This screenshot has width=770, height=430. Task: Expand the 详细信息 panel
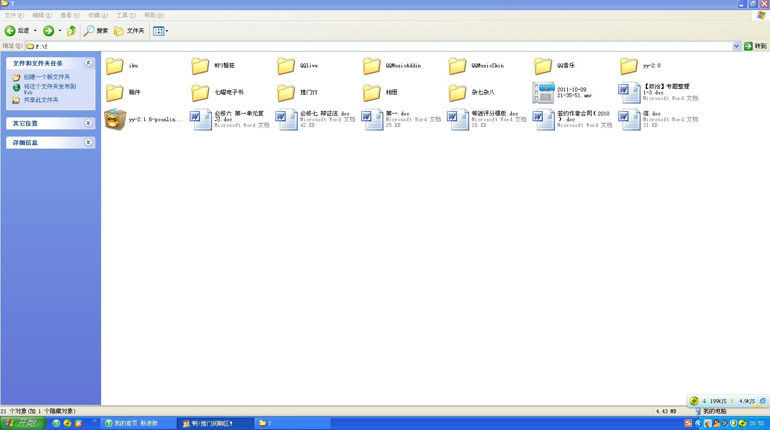[88, 142]
